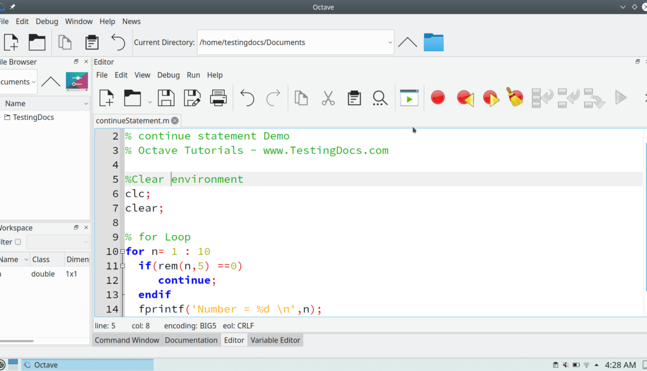Remove all breakpoints with broom icon
Screen dimensions: 647x371
[515, 97]
